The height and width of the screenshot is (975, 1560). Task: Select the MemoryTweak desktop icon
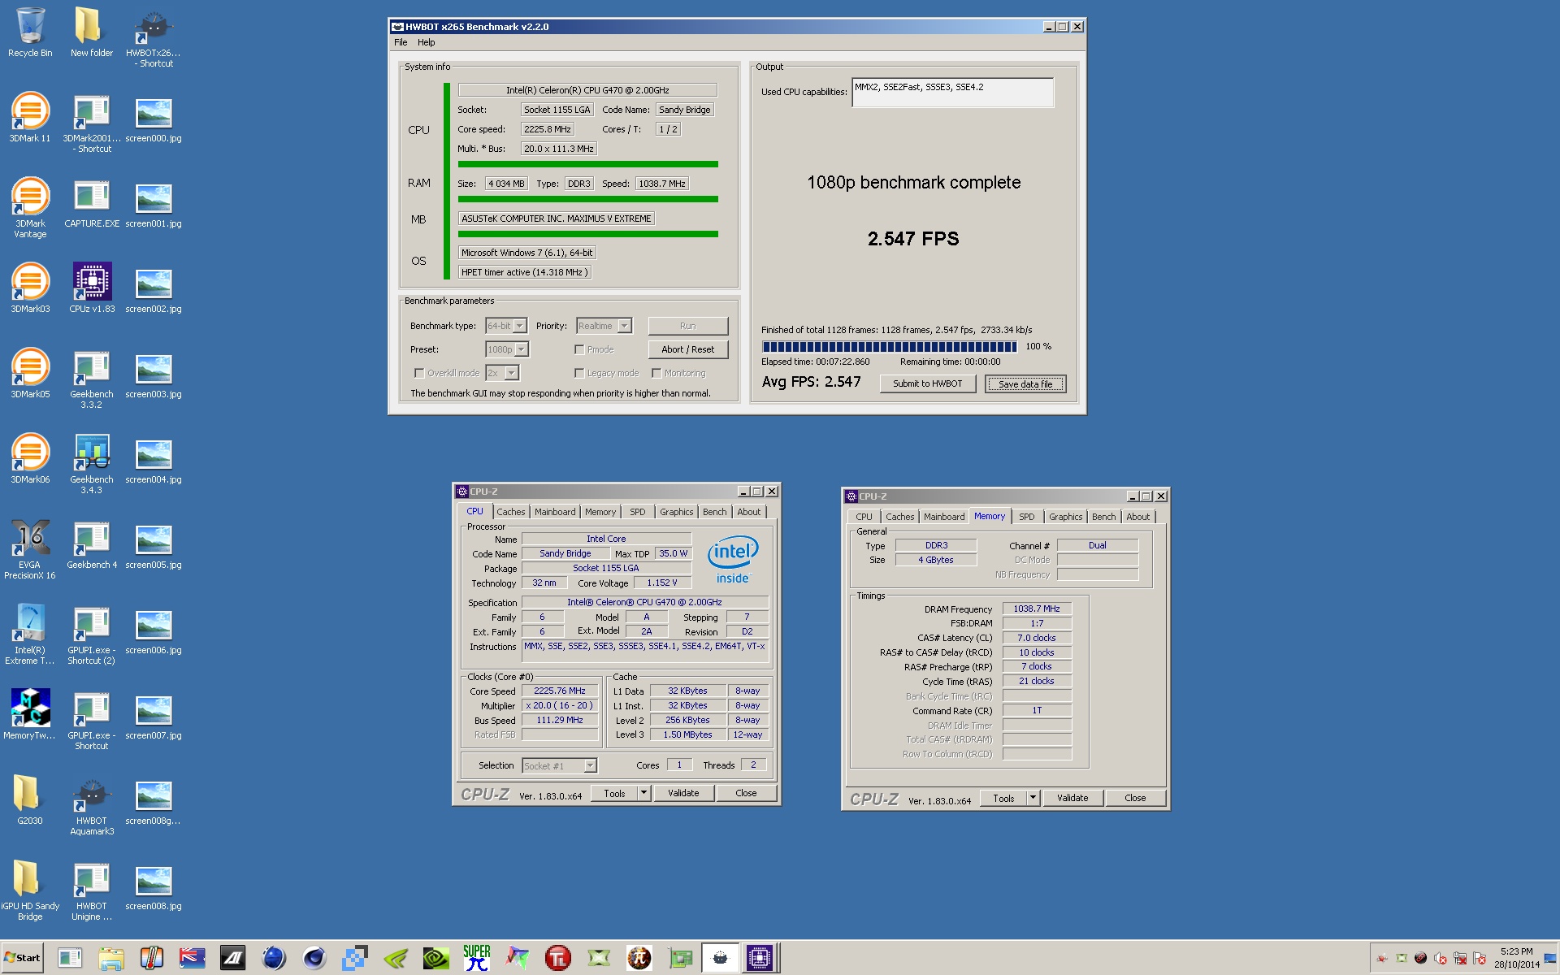coord(30,715)
